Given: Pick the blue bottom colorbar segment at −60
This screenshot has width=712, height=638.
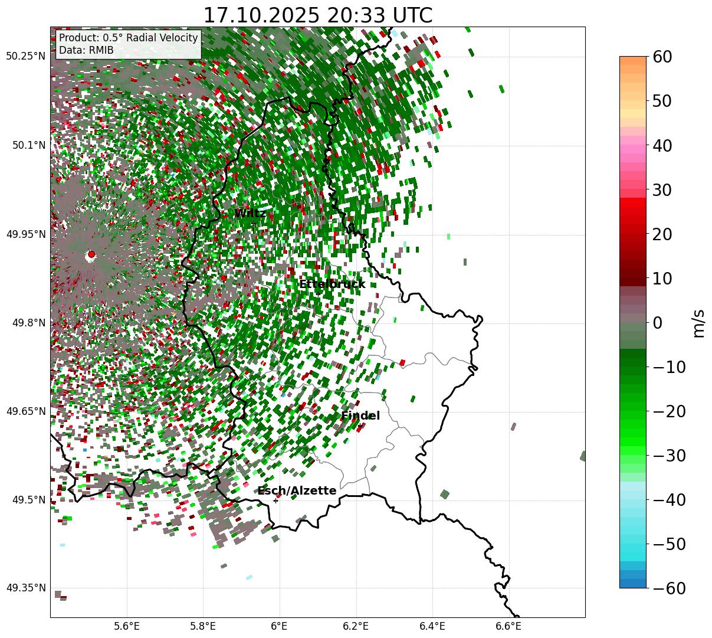Looking at the screenshot, I should click(633, 583).
